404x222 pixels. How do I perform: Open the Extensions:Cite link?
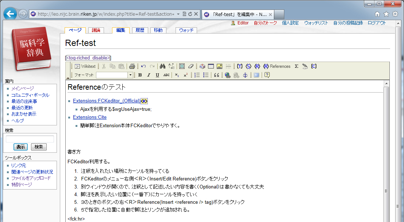[90, 117]
